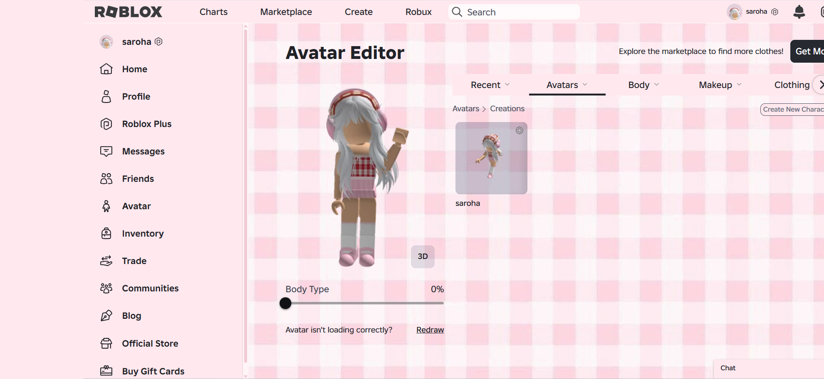
Task: Click the Messages speech bubble icon
Action: click(x=106, y=151)
